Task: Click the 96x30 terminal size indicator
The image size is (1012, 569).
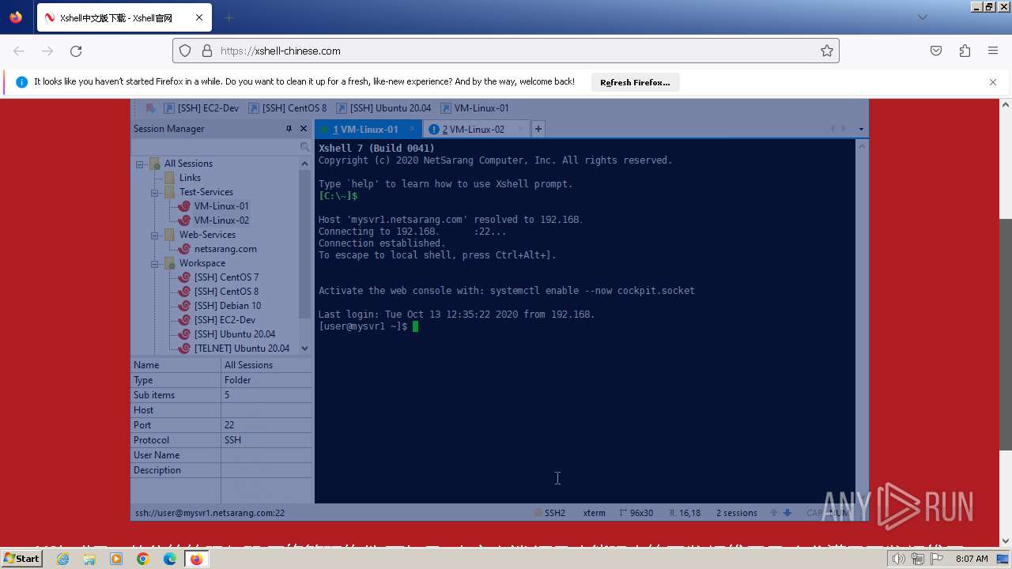Action: point(636,513)
